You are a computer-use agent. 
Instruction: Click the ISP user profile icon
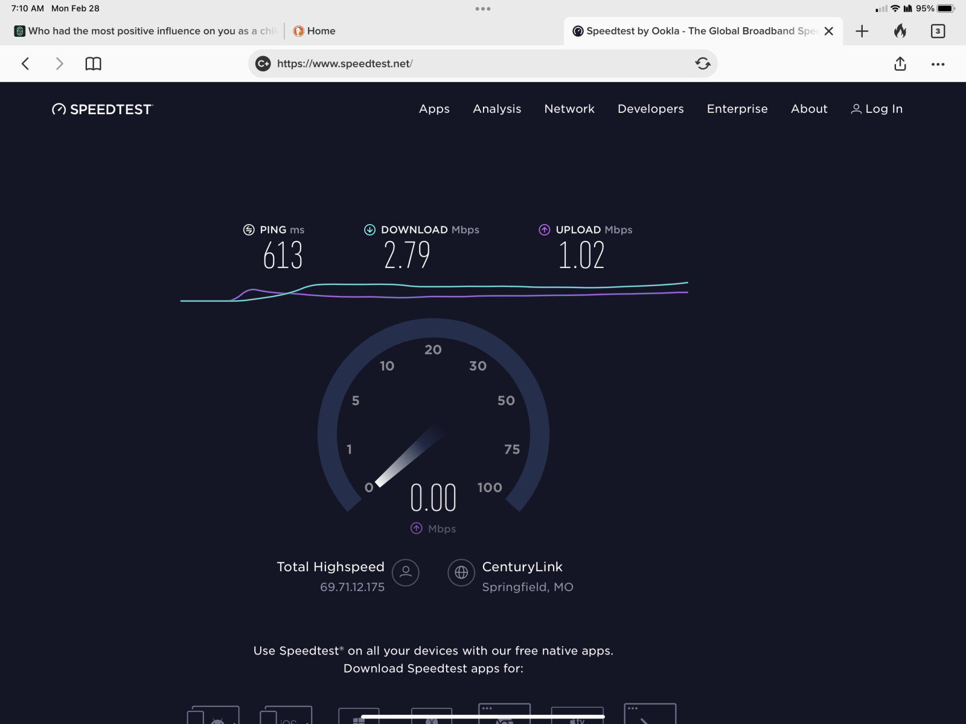(406, 572)
